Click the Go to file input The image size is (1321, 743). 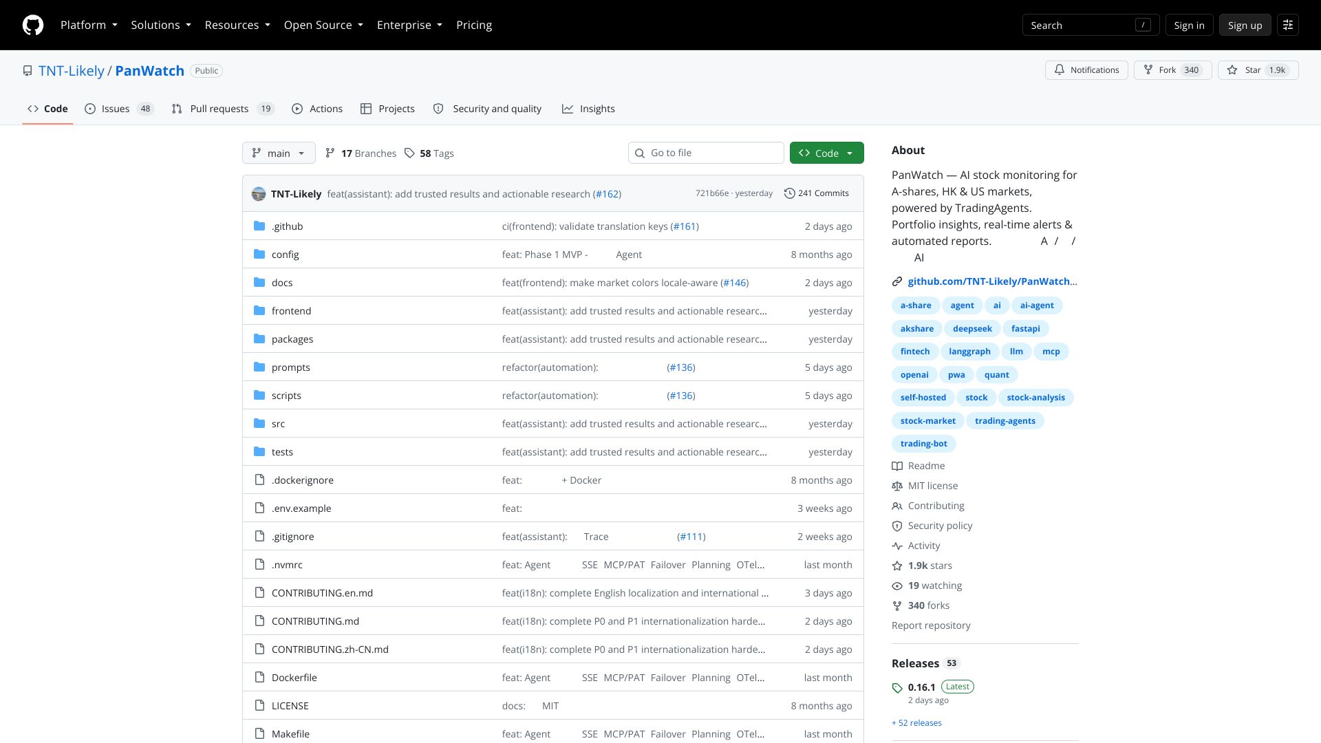click(706, 153)
